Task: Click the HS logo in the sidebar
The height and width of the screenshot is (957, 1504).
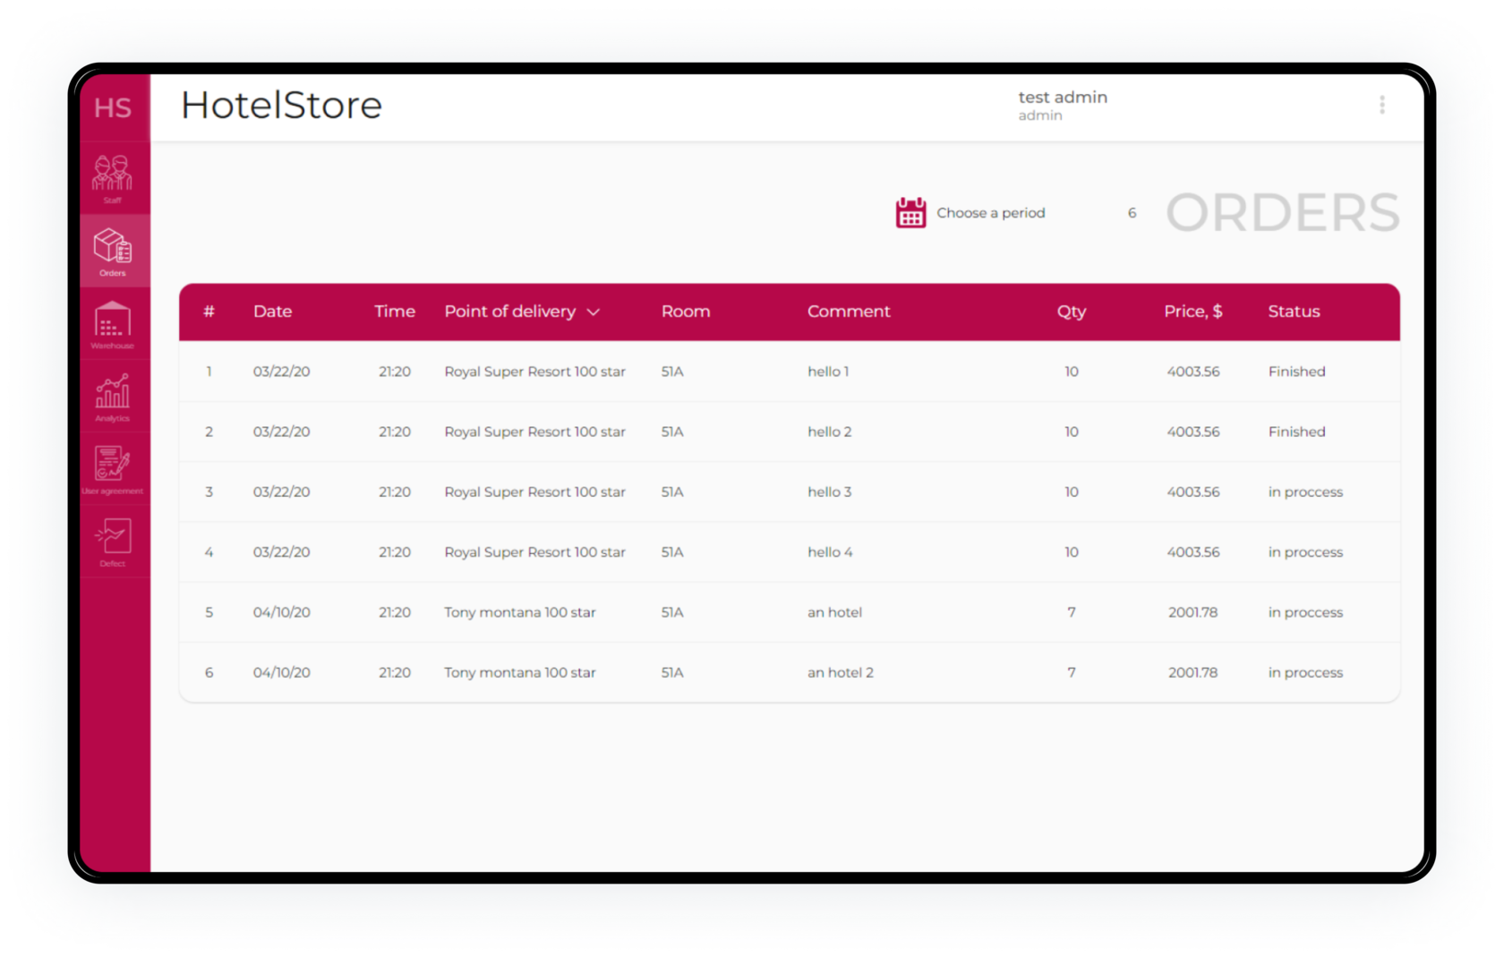Action: (x=113, y=108)
